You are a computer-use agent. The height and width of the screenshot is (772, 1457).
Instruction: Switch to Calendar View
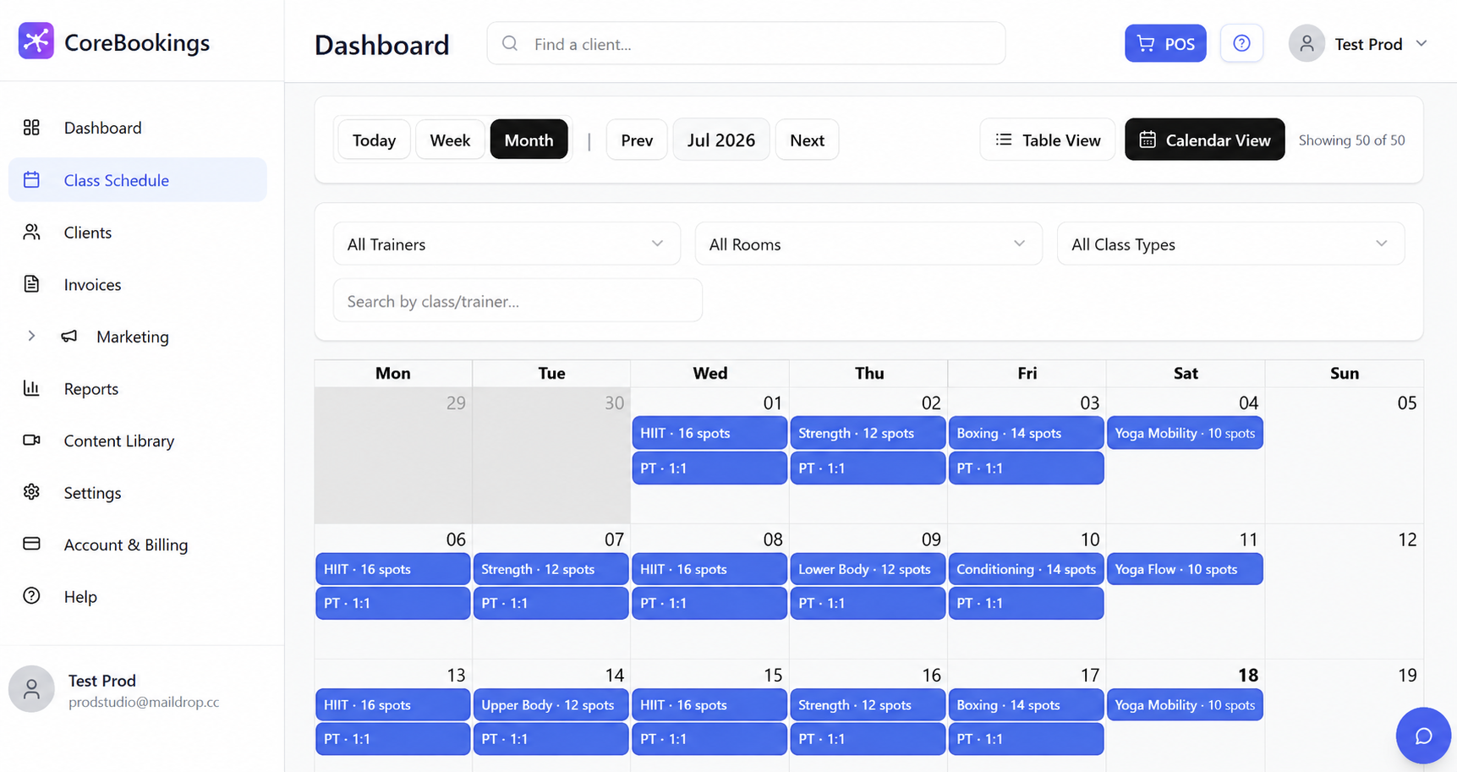[1205, 140]
